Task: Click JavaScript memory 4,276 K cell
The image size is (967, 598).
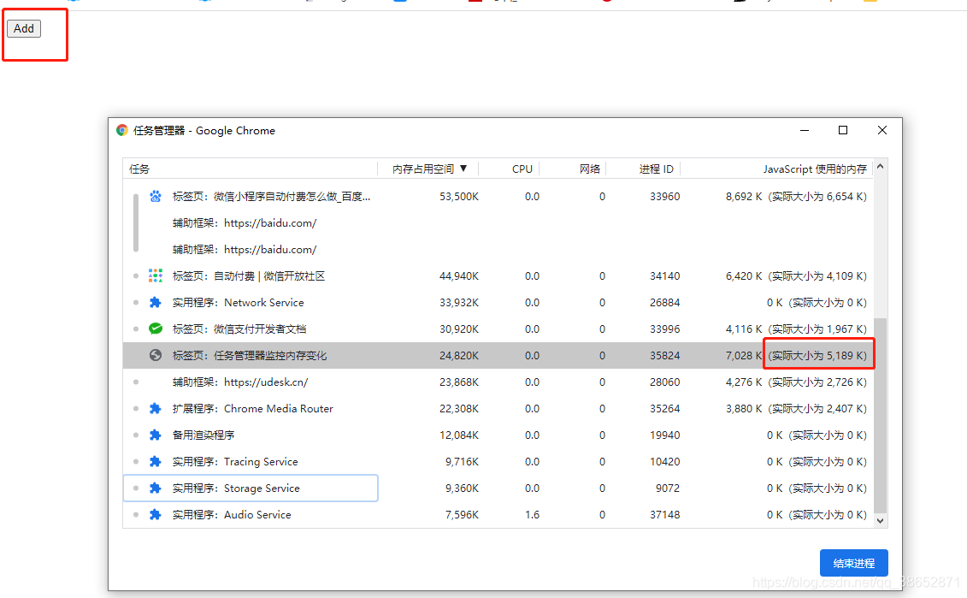Action: pyautogui.click(x=796, y=382)
